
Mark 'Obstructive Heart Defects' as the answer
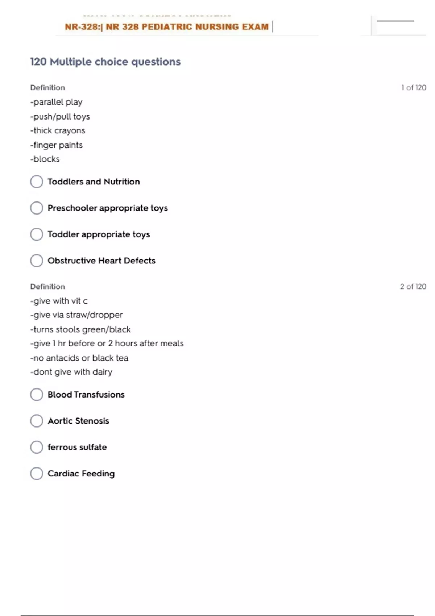(x=37, y=261)
